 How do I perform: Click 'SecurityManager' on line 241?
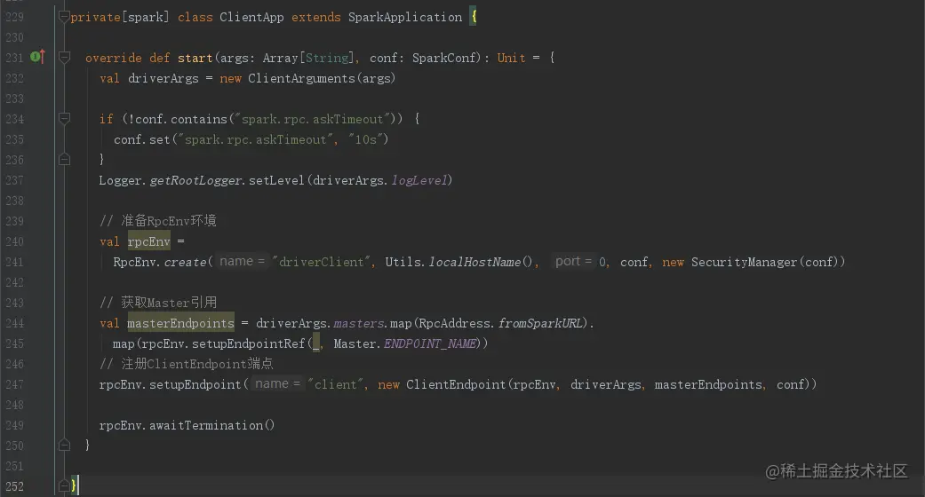click(745, 262)
